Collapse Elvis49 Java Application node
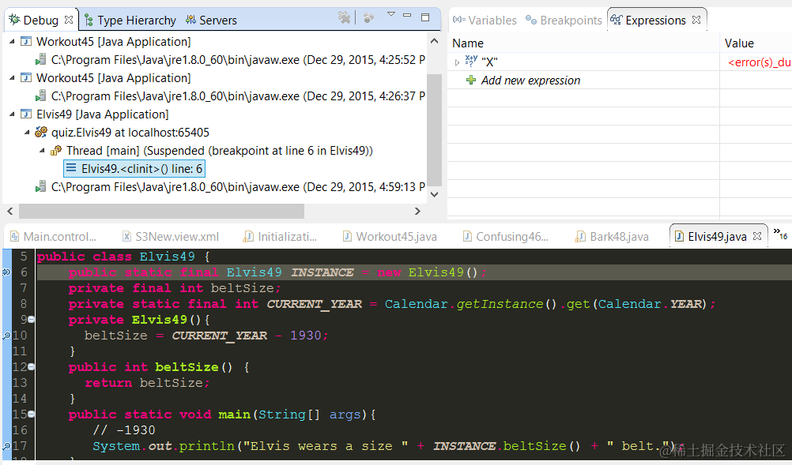 [12, 114]
